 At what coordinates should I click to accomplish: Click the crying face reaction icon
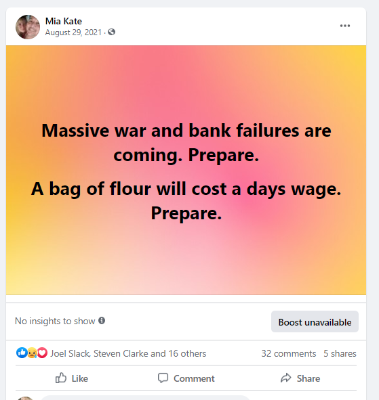pos(32,353)
